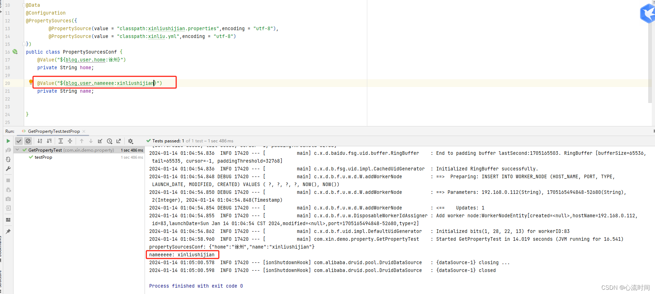Go to next failed test arrow

(x=91, y=141)
